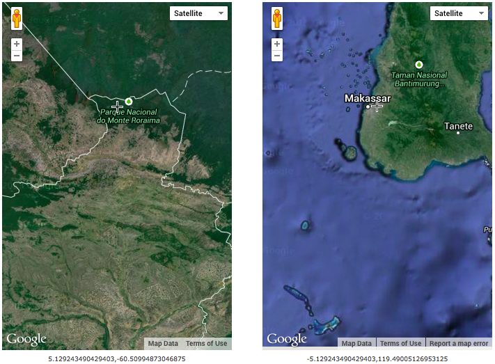Open the Satellite map type dropdown on right map

[x=458, y=13]
